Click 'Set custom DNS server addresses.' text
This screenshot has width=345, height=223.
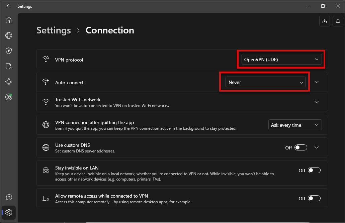85,151
